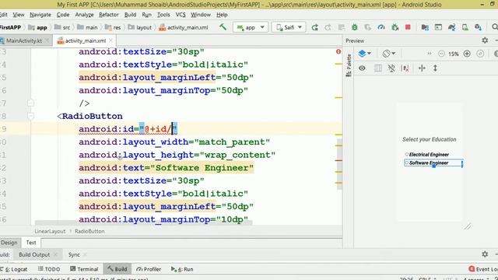Toggle the autoconnect magnet icon
498x280 pixels.
coord(391,68)
